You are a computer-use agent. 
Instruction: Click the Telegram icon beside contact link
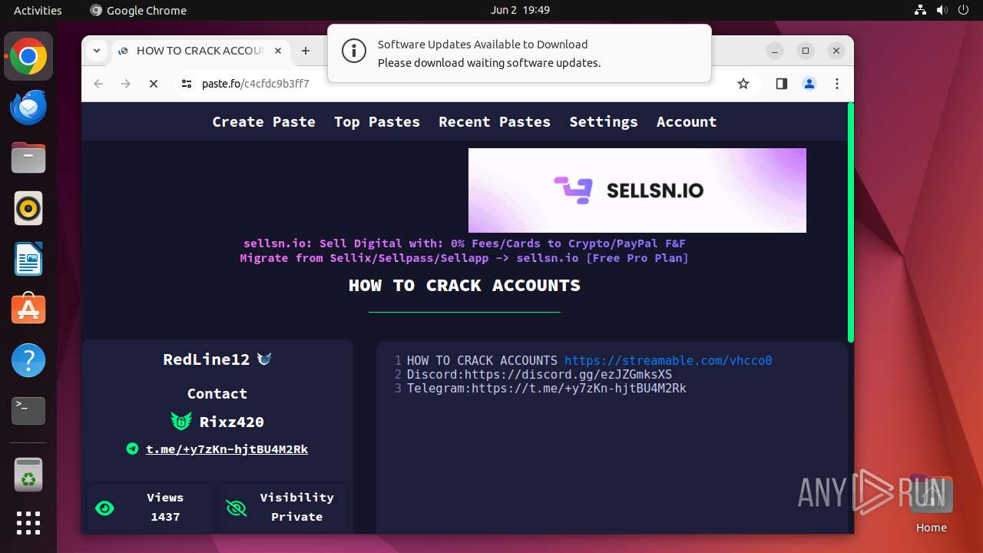132,449
